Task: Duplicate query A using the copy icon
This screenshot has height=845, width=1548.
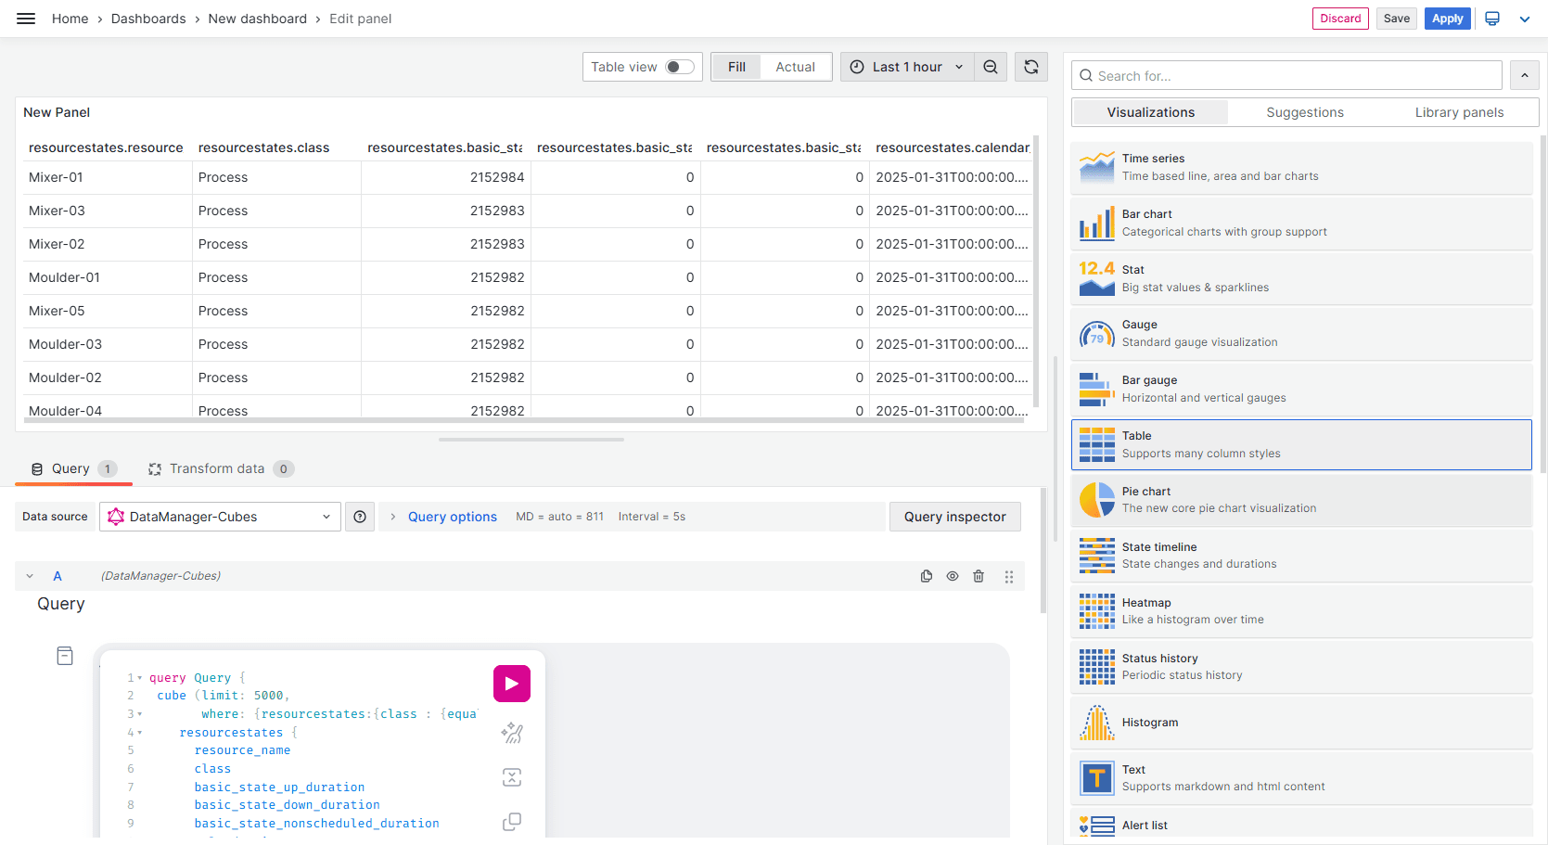Action: 926,576
